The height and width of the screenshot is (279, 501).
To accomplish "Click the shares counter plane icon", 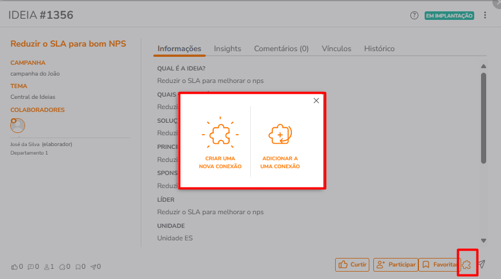I will (93, 267).
